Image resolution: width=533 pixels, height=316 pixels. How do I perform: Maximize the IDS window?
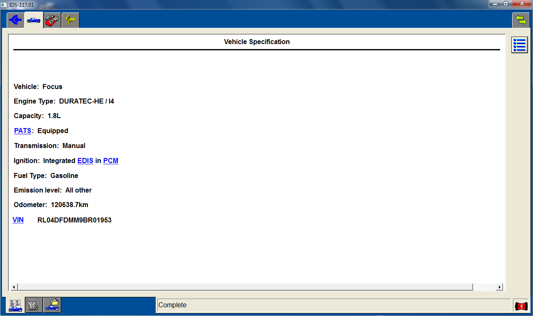click(506, 4)
